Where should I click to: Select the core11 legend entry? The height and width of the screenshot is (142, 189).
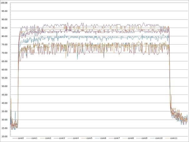pyautogui.click(x=173, y=138)
